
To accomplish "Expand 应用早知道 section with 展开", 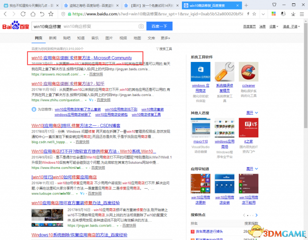I will click(x=252, y=169).
